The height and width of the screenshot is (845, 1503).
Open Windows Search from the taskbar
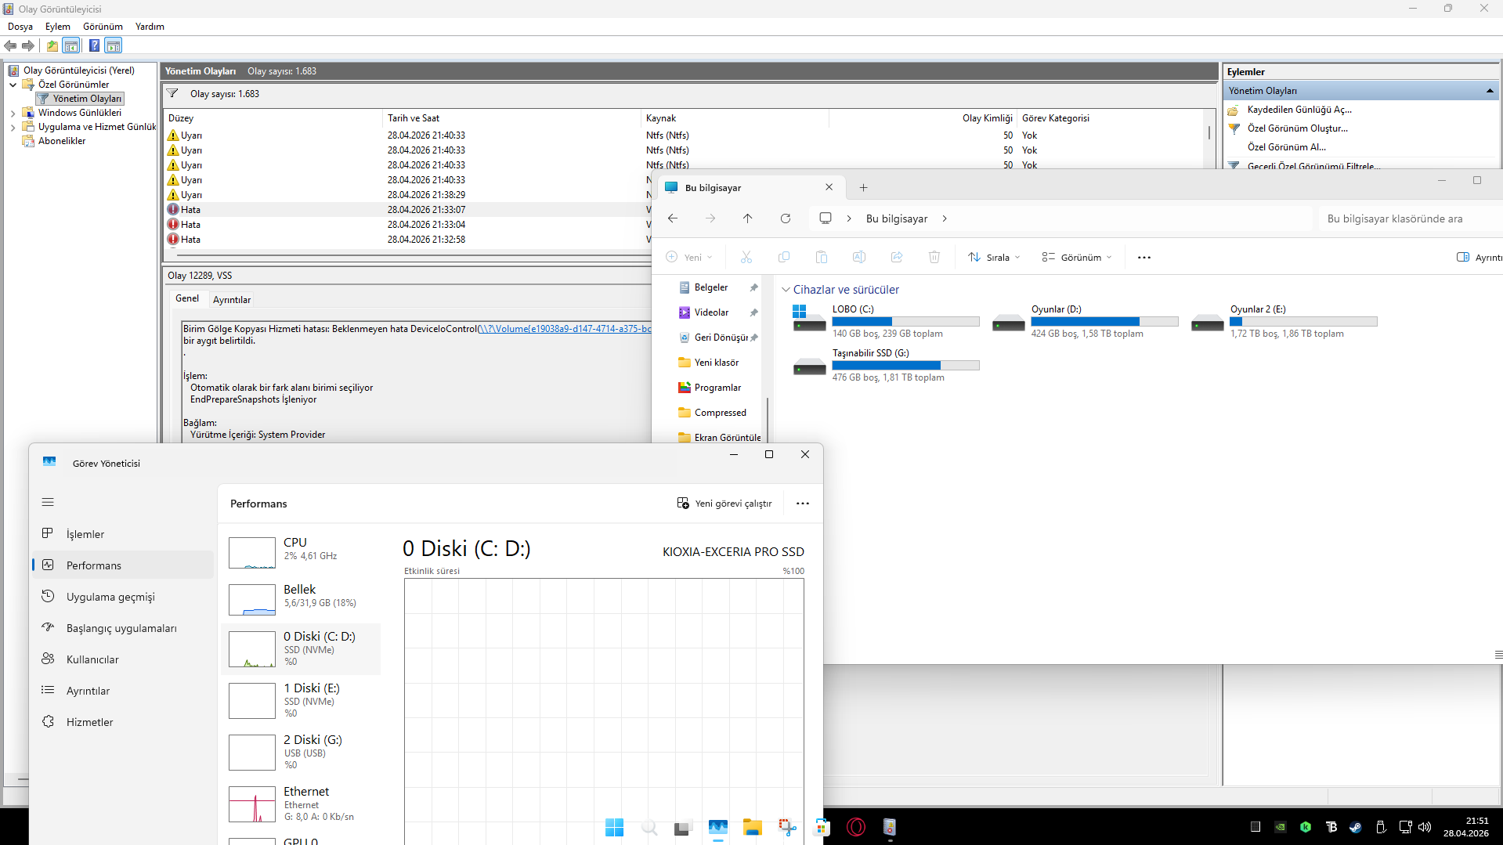tap(649, 827)
